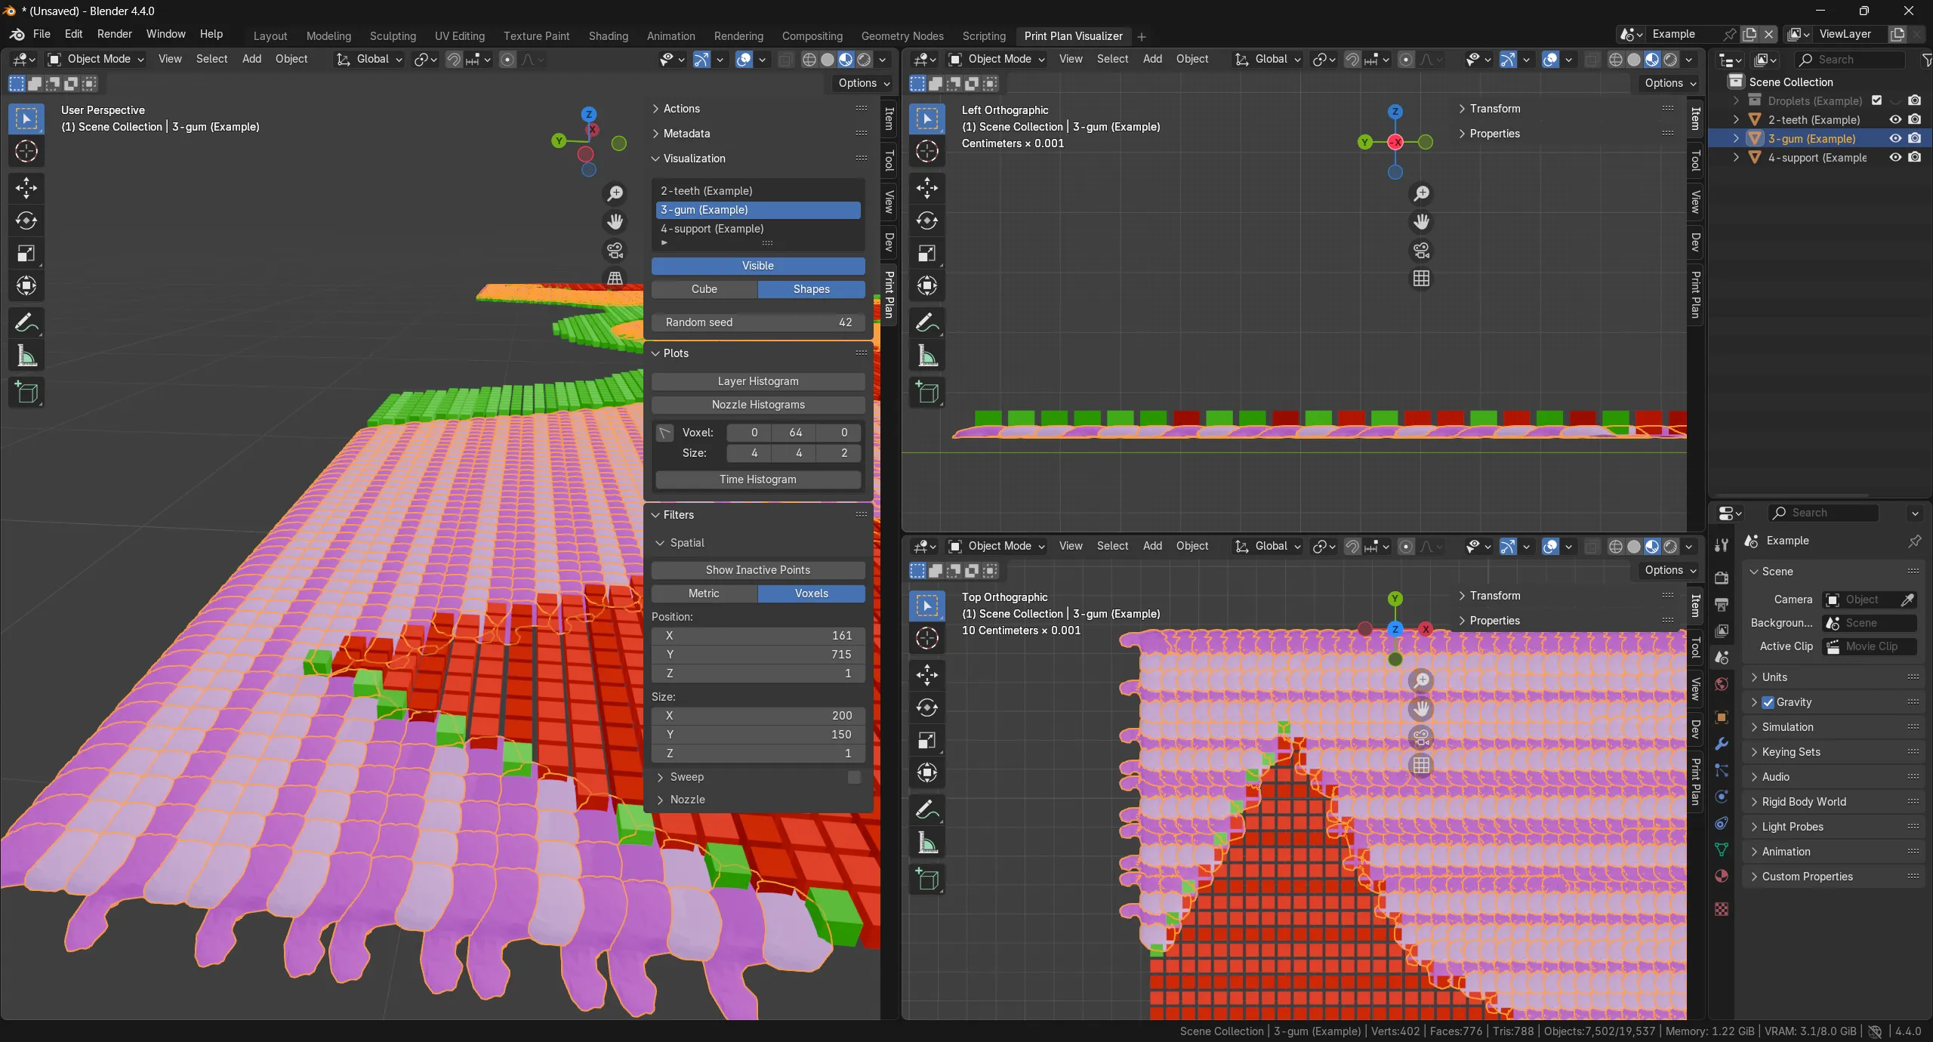Hide 2-teeth (Example) using its eye toggle

1894,119
